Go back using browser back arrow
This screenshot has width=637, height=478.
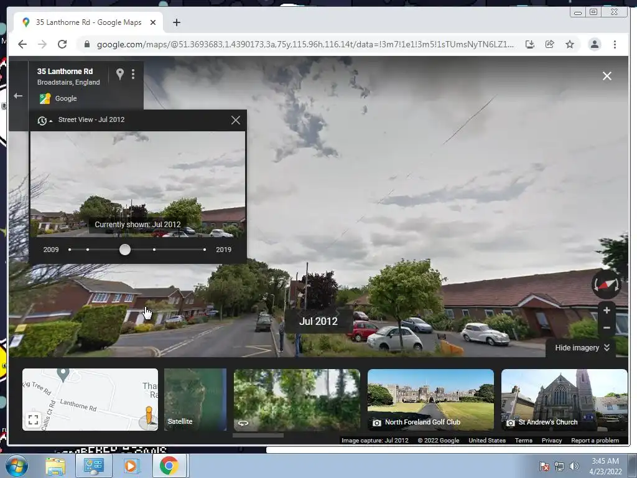point(22,44)
